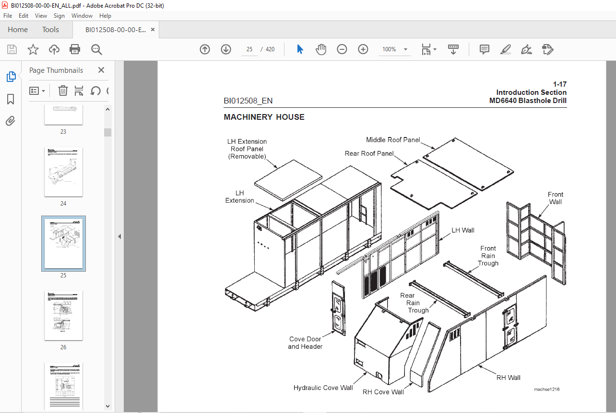Go to previous page arrow
The height and width of the screenshot is (413, 616).
coord(205,49)
